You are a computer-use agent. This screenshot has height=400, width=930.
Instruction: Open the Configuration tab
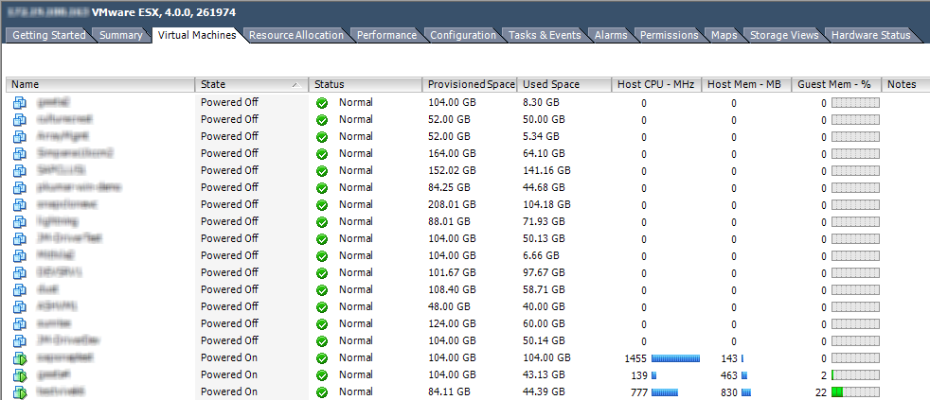click(x=462, y=35)
